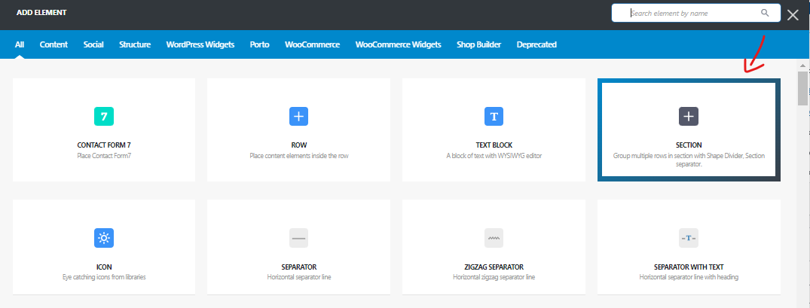Click the ROW title text
Viewport: 810px width, 308px height.
pos(299,145)
